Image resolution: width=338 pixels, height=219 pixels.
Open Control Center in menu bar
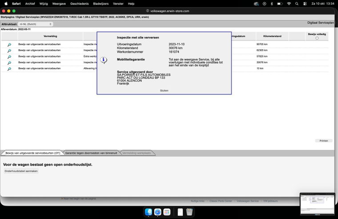pos(305,4)
